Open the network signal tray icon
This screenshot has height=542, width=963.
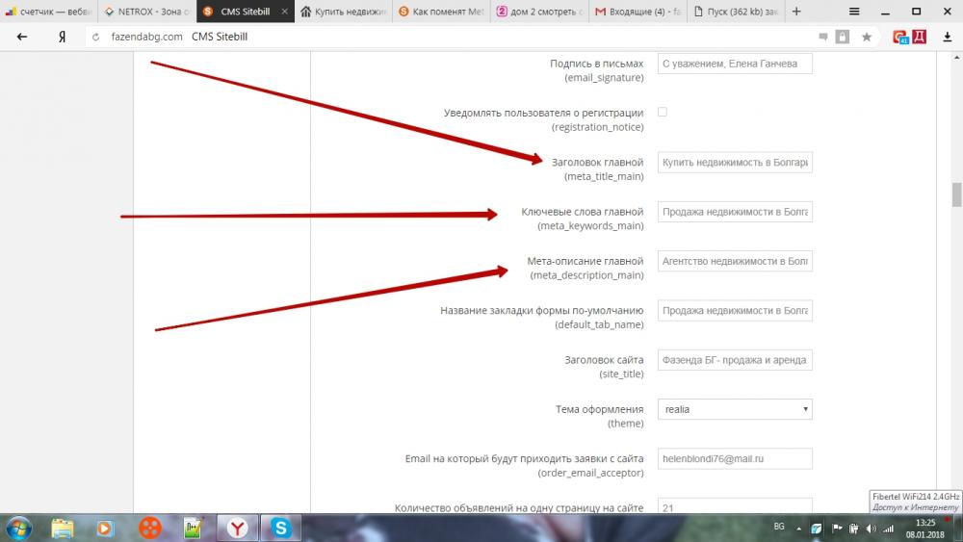(x=888, y=528)
